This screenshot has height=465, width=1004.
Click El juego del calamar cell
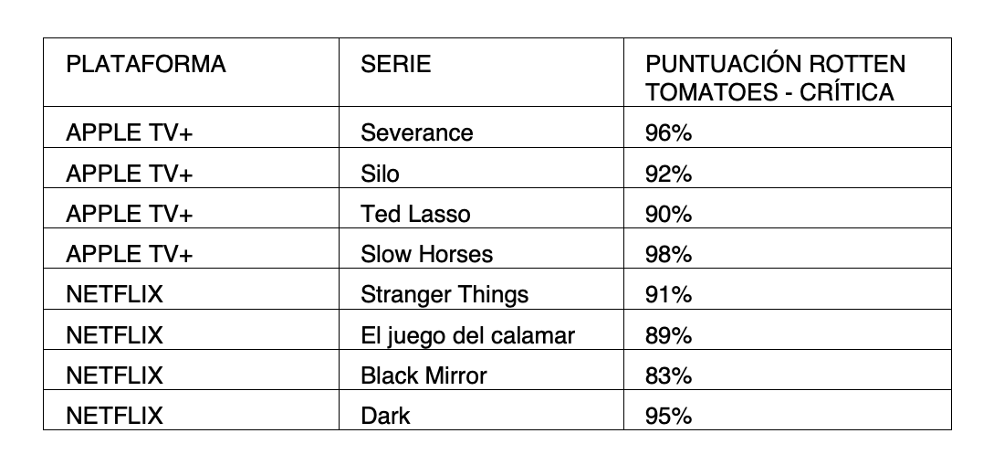coord(481,330)
